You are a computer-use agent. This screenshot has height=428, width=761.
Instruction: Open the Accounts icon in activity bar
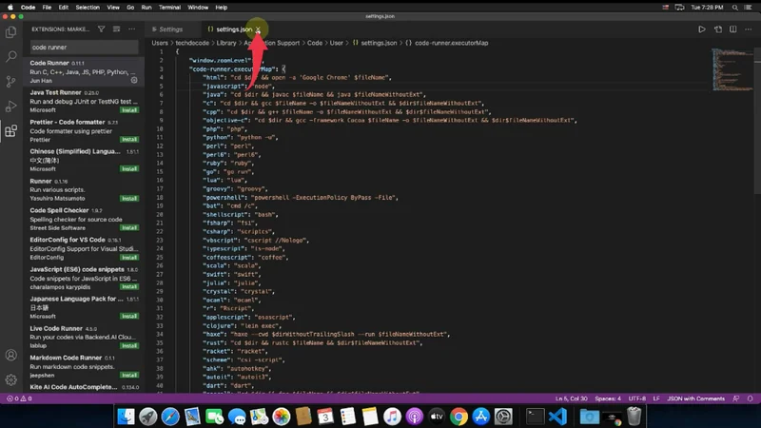pyautogui.click(x=11, y=355)
